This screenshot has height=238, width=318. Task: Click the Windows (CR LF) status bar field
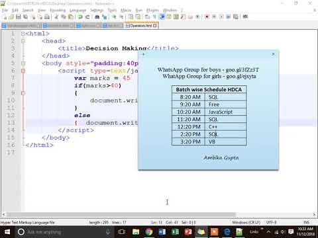[x=246, y=222]
